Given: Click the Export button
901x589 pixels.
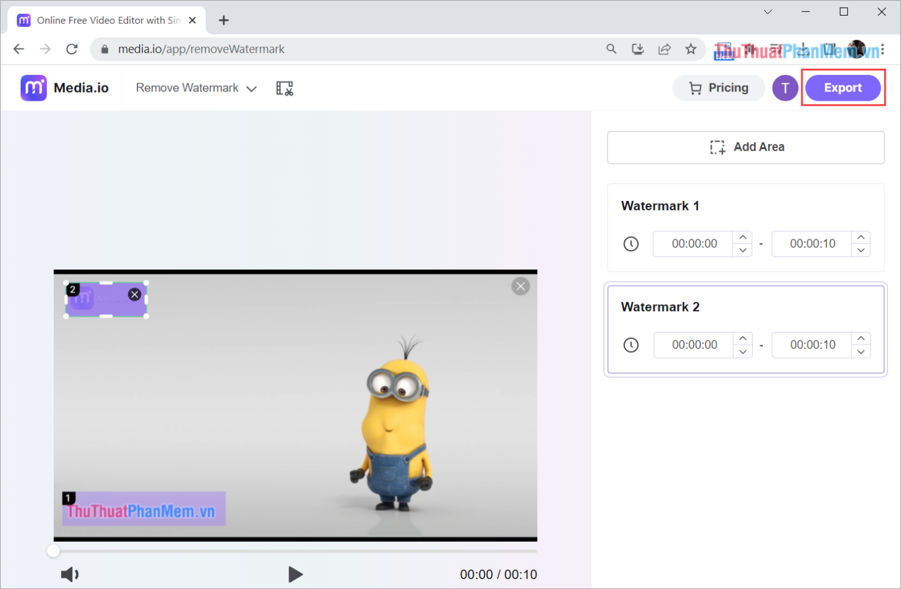Looking at the screenshot, I should pos(843,88).
